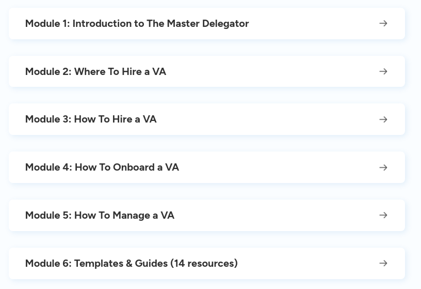Viewport: 421px width, 289px height.
Task: Open the Module 2: Where To Hire title
Action: 95,71
